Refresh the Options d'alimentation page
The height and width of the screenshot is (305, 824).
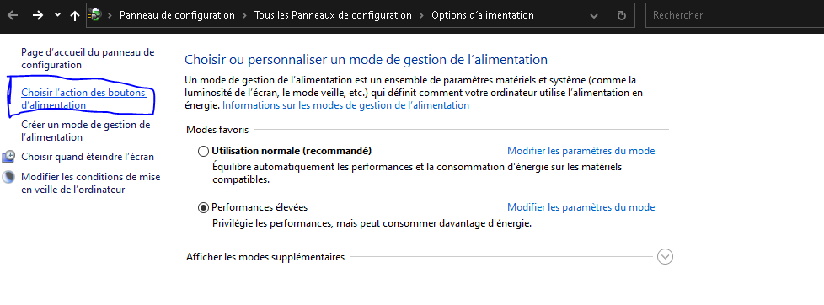(622, 16)
